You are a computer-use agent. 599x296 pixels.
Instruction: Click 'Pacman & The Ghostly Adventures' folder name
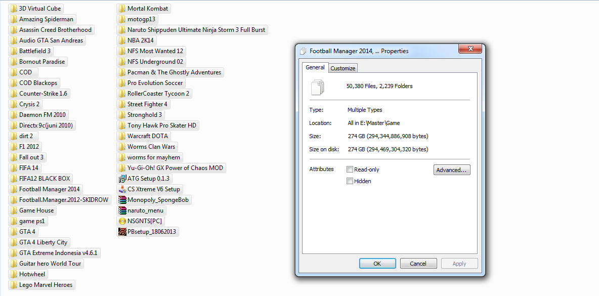point(174,72)
